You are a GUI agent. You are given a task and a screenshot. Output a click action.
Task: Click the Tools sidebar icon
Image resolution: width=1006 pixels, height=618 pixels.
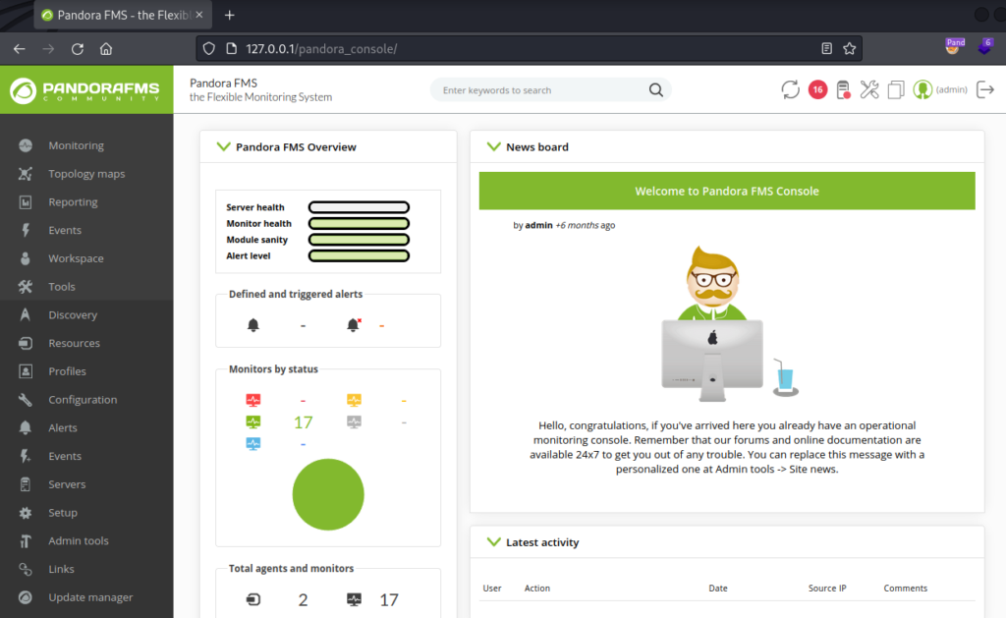(x=25, y=287)
